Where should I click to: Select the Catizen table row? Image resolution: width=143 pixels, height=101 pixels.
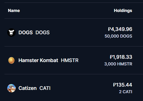click(74, 88)
